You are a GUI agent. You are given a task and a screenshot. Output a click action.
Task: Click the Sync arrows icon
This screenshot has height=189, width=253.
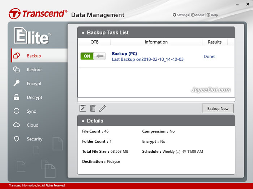point(16,111)
